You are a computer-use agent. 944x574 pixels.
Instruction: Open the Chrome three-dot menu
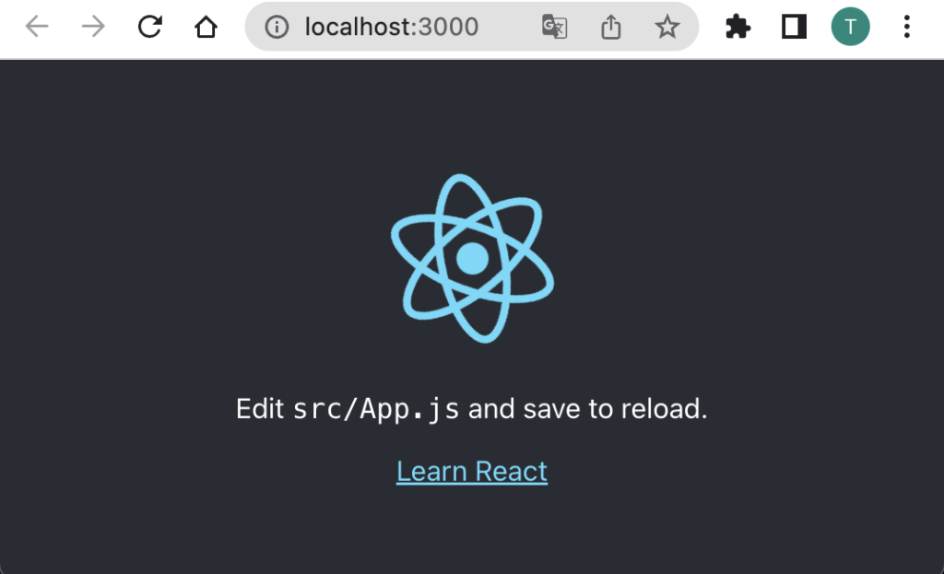click(907, 27)
